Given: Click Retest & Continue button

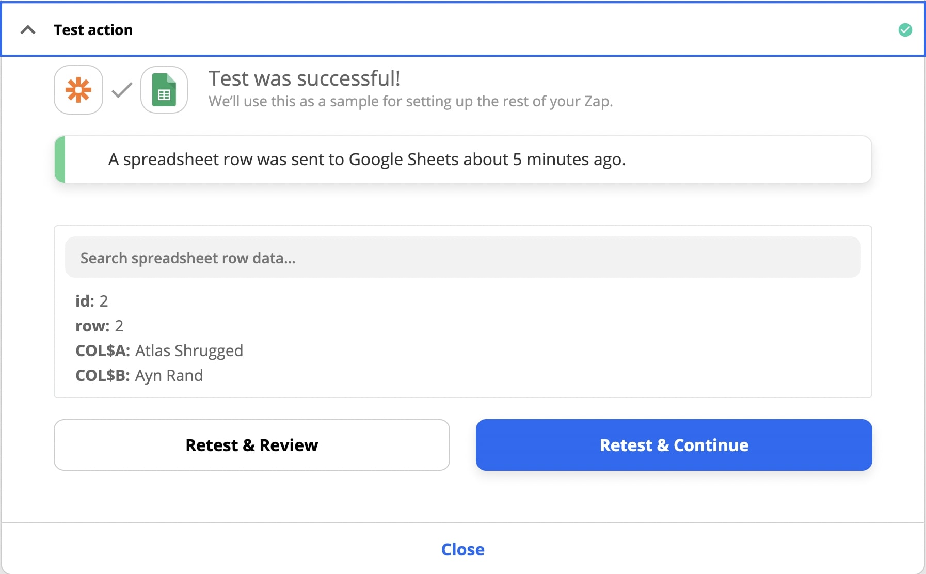Looking at the screenshot, I should click(x=674, y=445).
